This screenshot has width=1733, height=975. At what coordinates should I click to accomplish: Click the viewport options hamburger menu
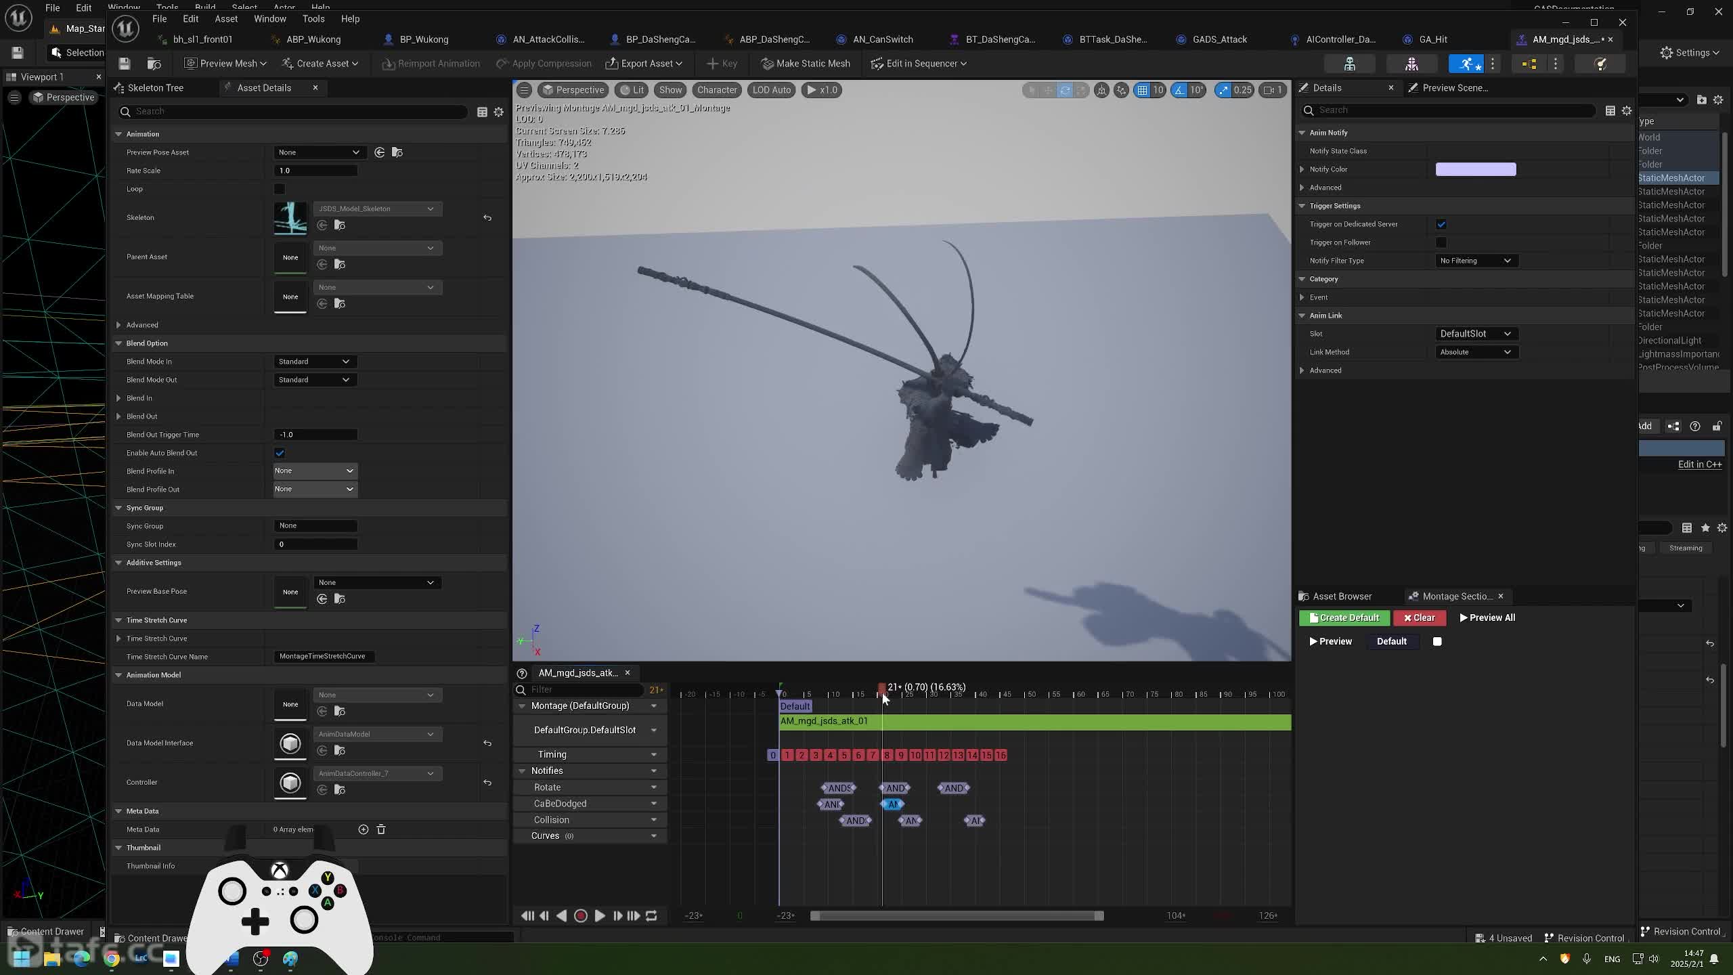pyautogui.click(x=524, y=90)
